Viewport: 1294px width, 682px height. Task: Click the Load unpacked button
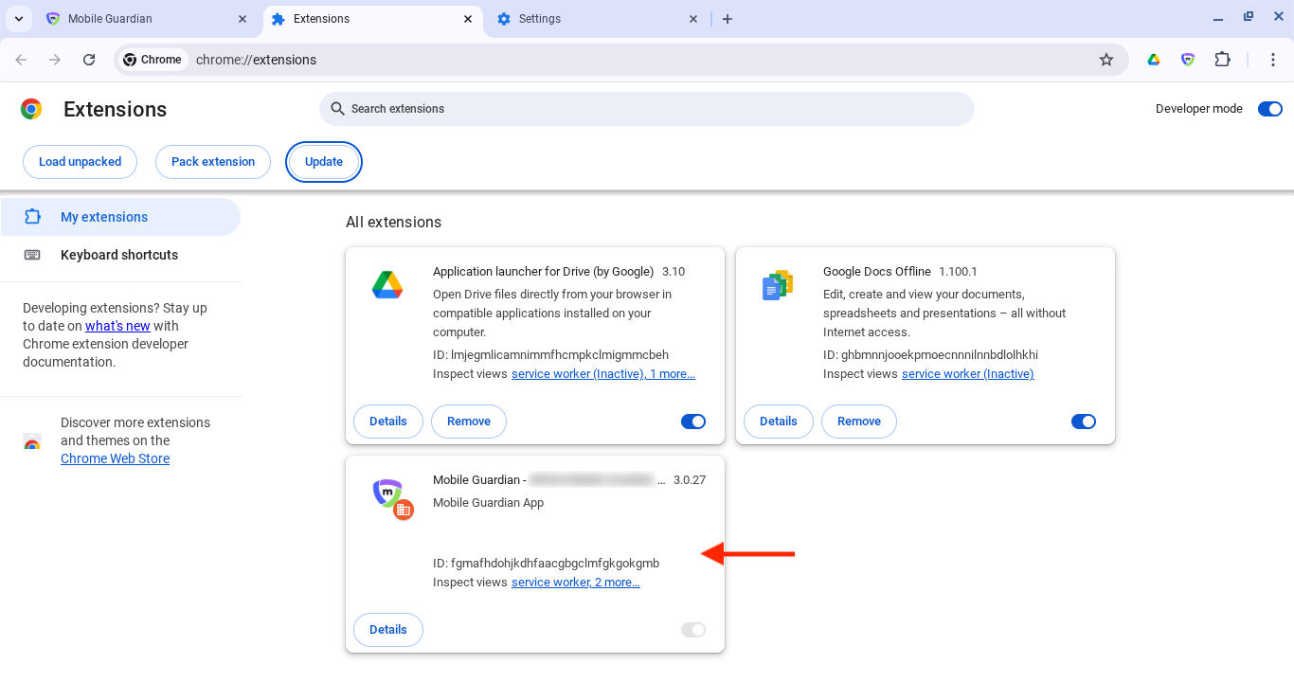pos(80,162)
